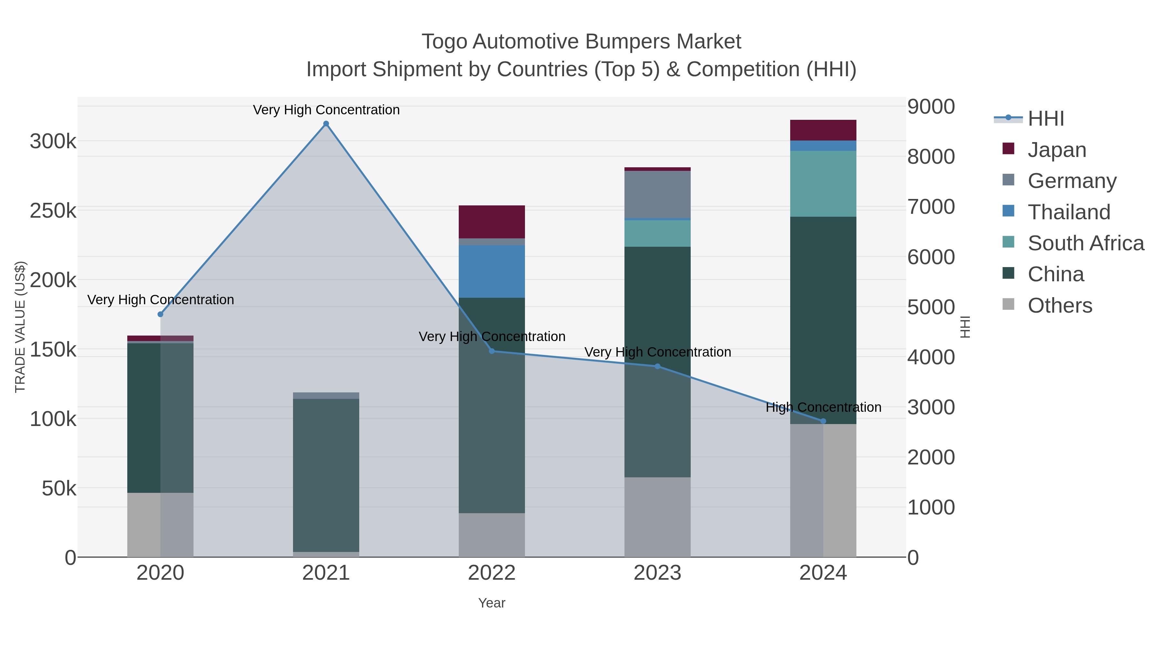This screenshot has height=654, width=1163.
Task: Click the 2023 HHI data point
Action: click(x=657, y=367)
